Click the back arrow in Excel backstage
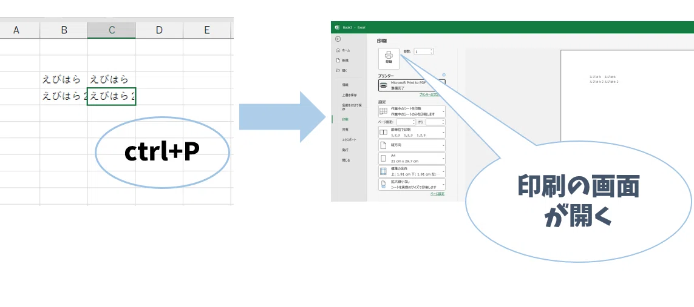The height and width of the screenshot is (307, 694). (338, 39)
